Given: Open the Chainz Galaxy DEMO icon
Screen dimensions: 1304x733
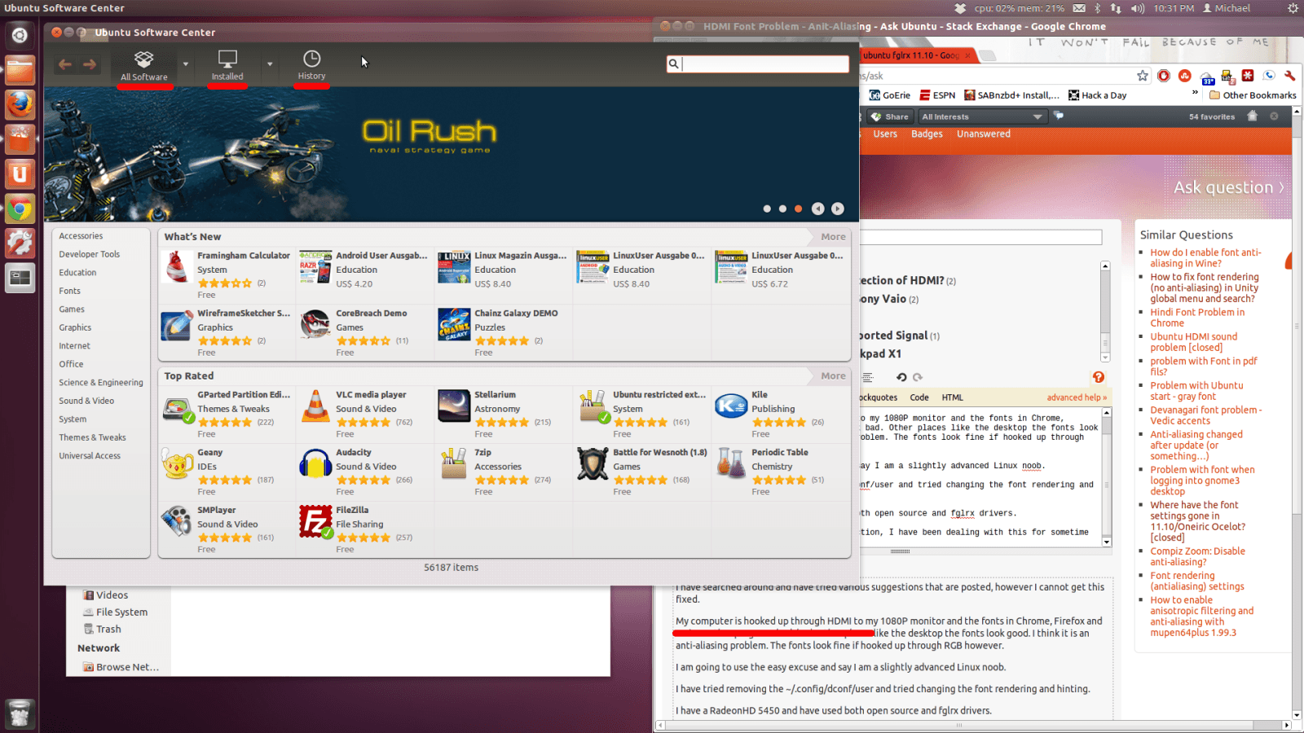Looking at the screenshot, I should [454, 325].
